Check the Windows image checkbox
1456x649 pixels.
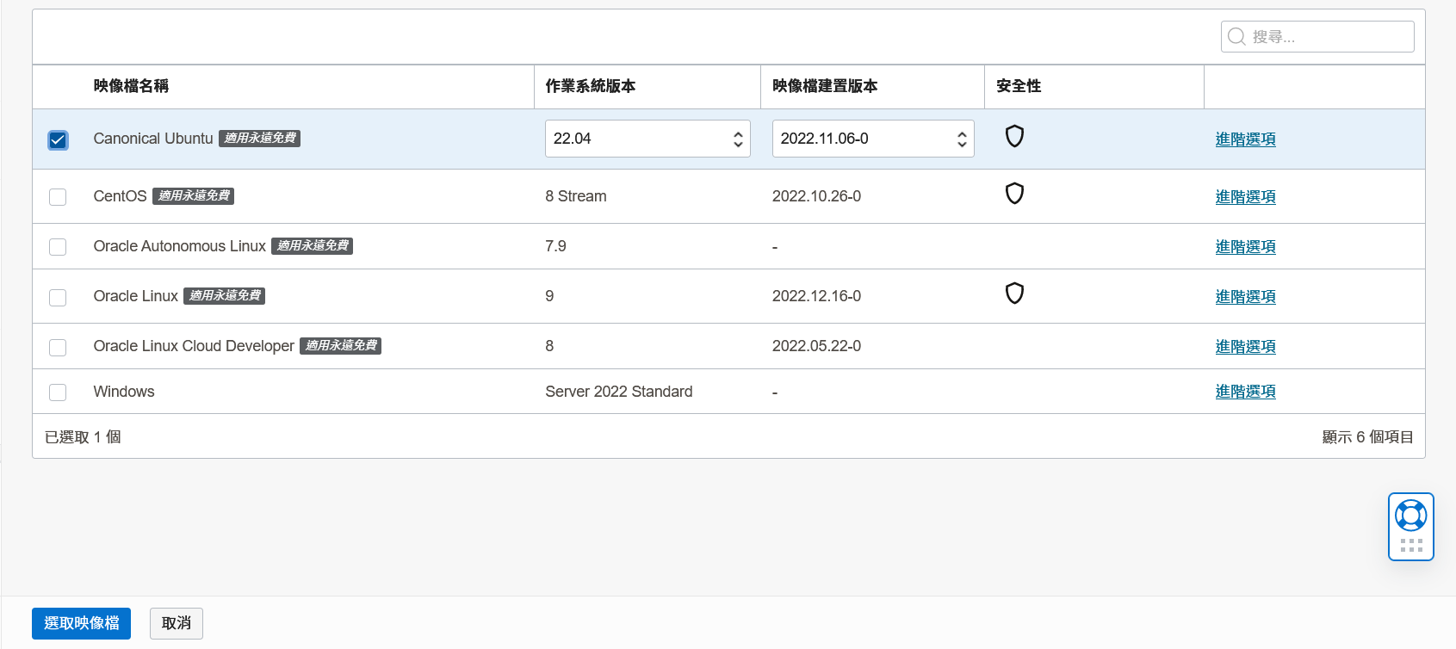tap(58, 392)
